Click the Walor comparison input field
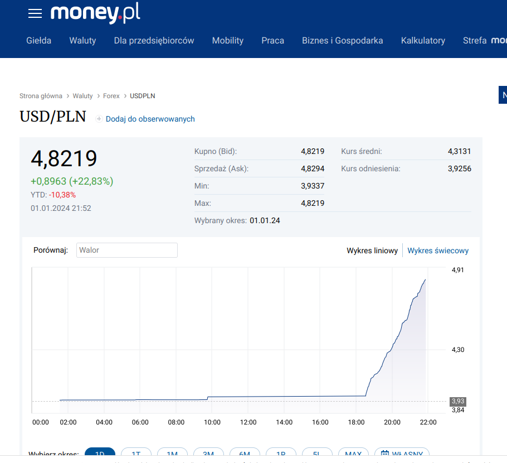The image size is (507, 463). tap(126, 250)
